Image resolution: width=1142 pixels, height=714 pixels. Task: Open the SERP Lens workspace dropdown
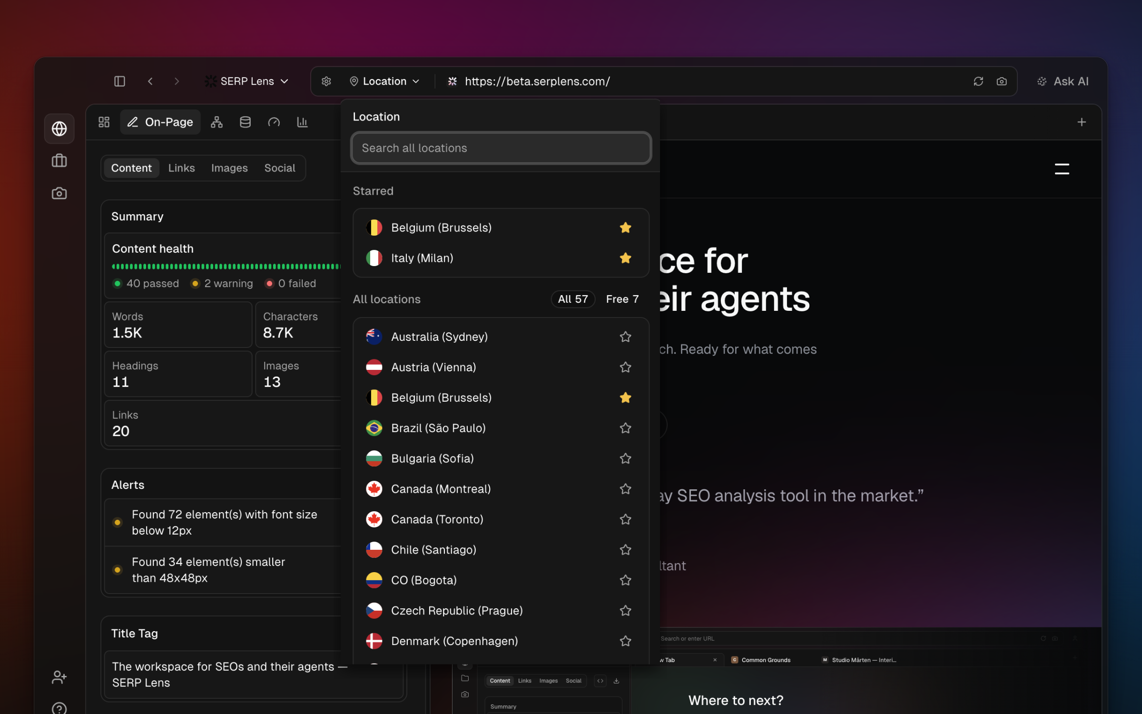point(246,81)
